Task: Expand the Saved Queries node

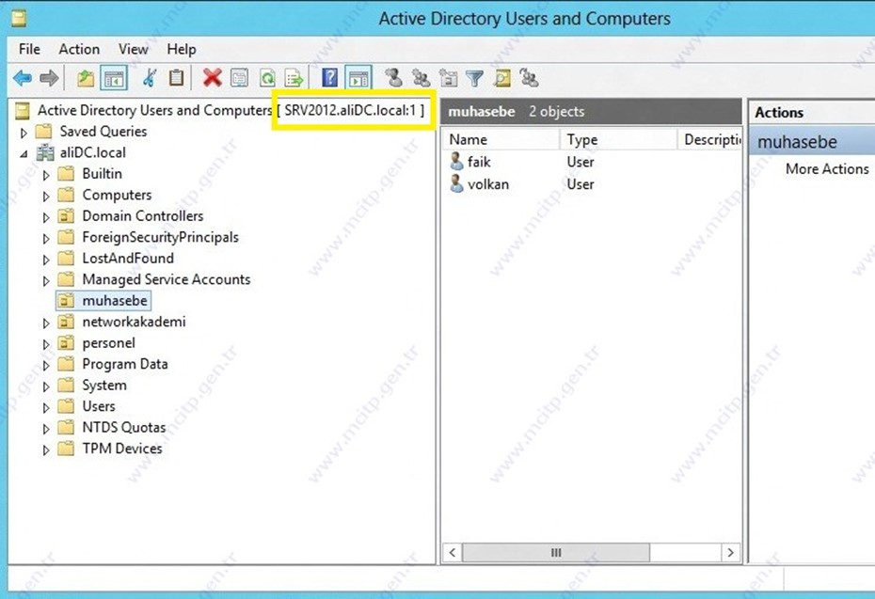Action: [24, 133]
